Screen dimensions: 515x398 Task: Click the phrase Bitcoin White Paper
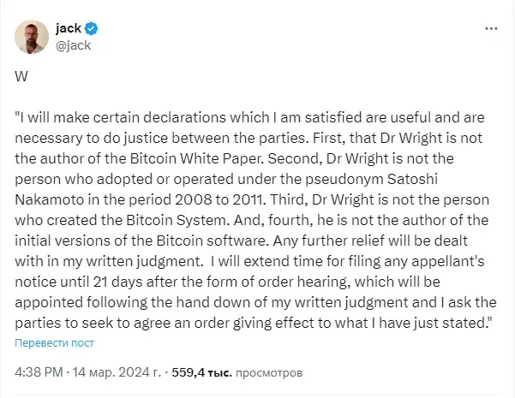197,158
